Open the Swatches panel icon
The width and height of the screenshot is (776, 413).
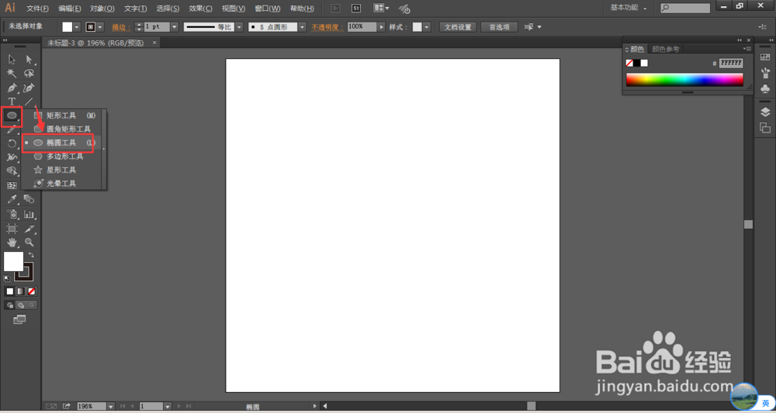click(764, 57)
